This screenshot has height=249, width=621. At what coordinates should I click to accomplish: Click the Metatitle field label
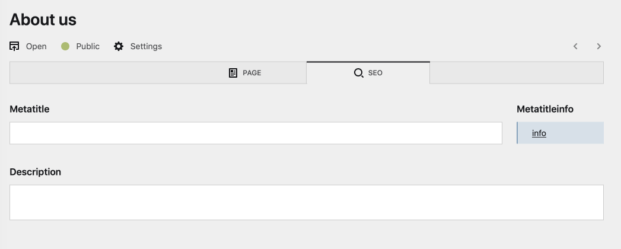tap(30, 109)
